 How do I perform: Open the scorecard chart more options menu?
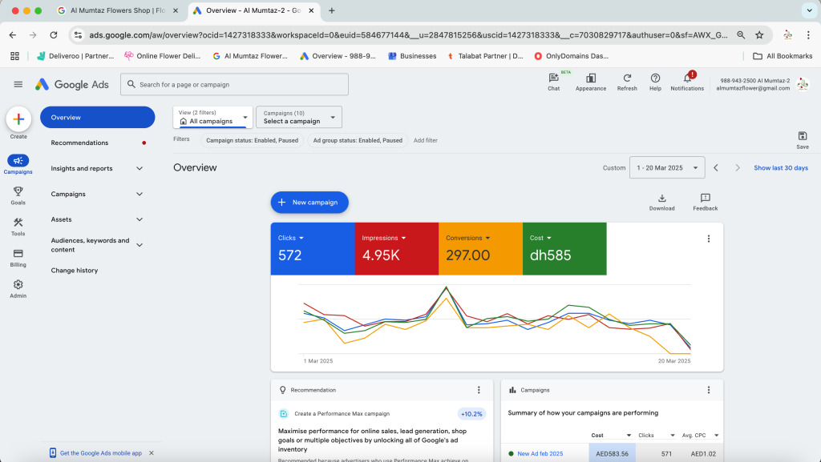pyautogui.click(x=709, y=239)
